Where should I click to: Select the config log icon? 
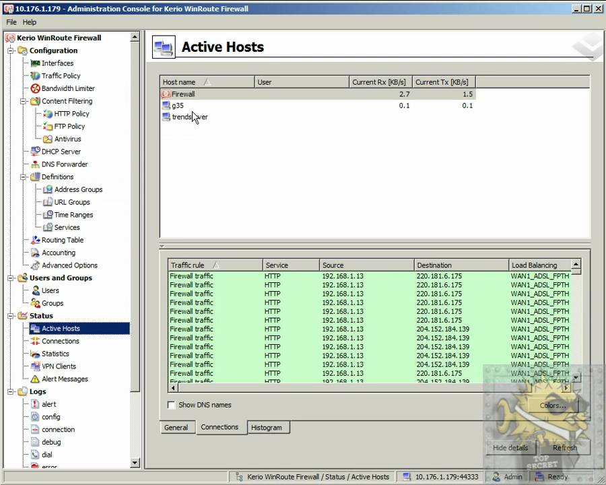click(x=35, y=417)
